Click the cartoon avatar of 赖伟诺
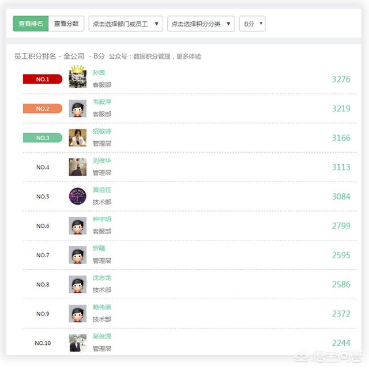 pos(78,314)
